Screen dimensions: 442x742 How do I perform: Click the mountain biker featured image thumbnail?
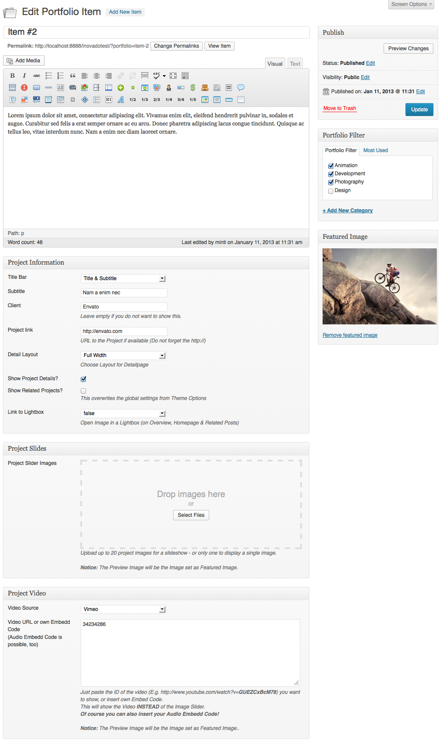(380, 286)
